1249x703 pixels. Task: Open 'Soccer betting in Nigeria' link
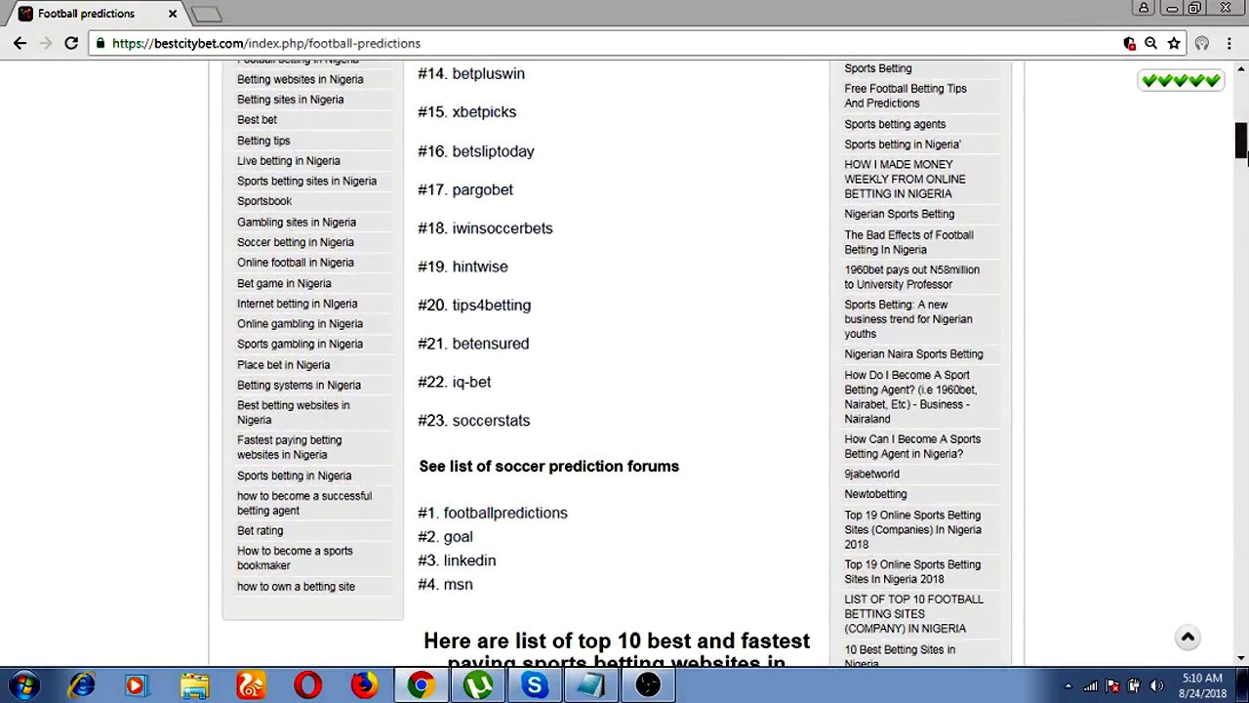point(296,242)
